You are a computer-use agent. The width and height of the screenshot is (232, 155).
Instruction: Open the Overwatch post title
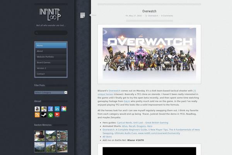click(x=149, y=11)
